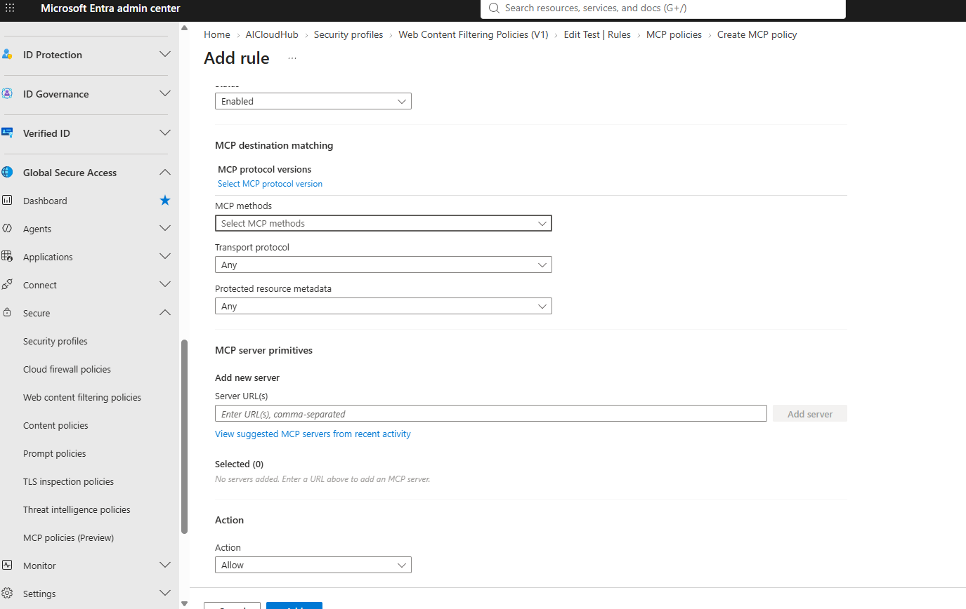966x609 pixels.
Task: Go to Security profiles breadcrumb link
Action: 348,34
